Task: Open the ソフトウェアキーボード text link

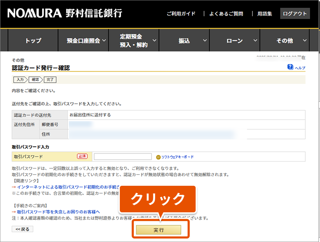Action: (177, 157)
